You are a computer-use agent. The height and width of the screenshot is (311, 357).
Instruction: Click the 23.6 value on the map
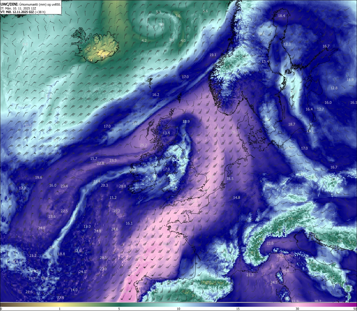click(x=52, y=217)
